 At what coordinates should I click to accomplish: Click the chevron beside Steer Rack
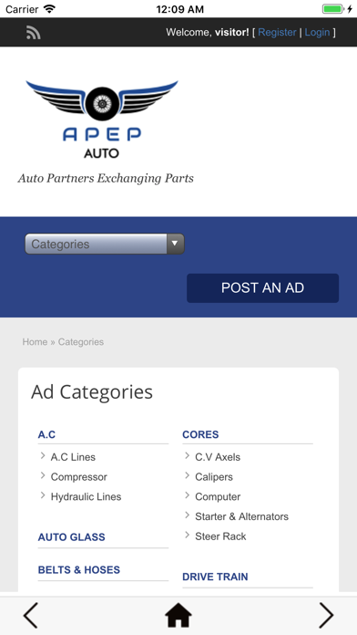tap(188, 536)
